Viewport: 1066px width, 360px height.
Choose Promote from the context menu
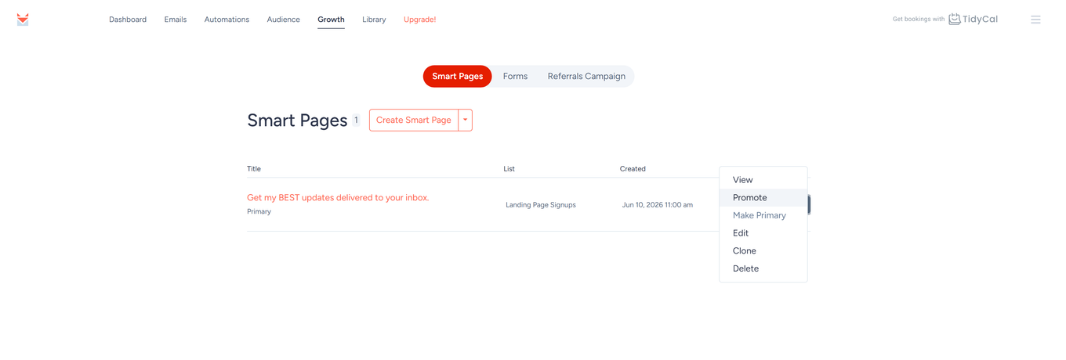[x=763, y=197]
